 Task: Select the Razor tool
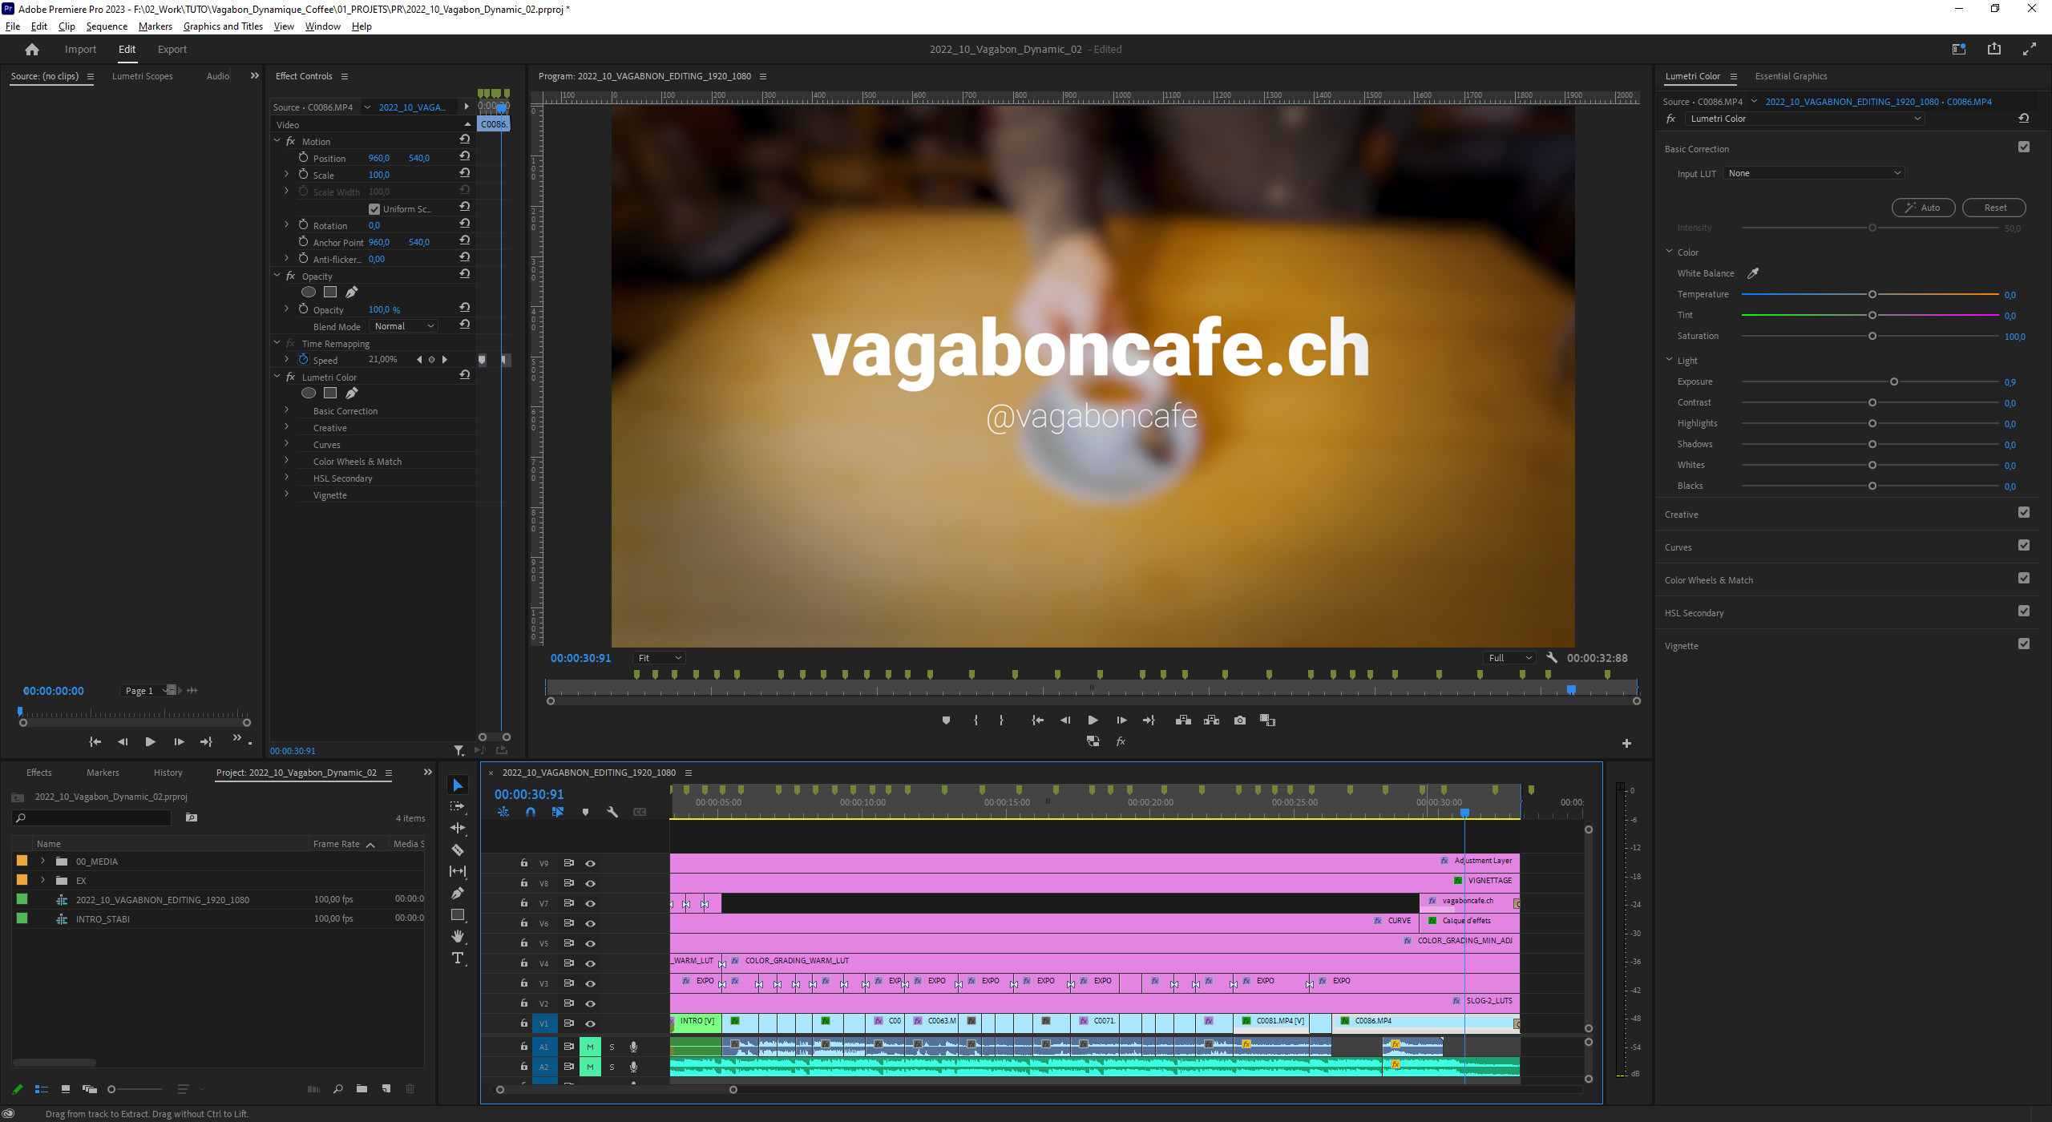(x=458, y=850)
